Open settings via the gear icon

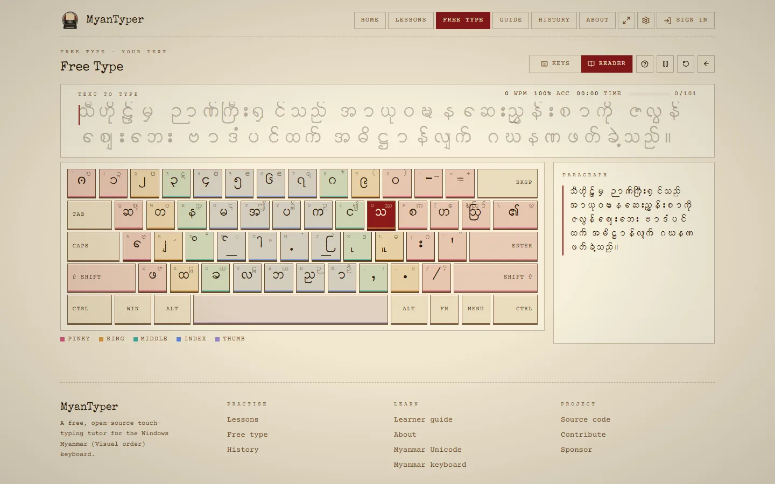(x=646, y=20)
